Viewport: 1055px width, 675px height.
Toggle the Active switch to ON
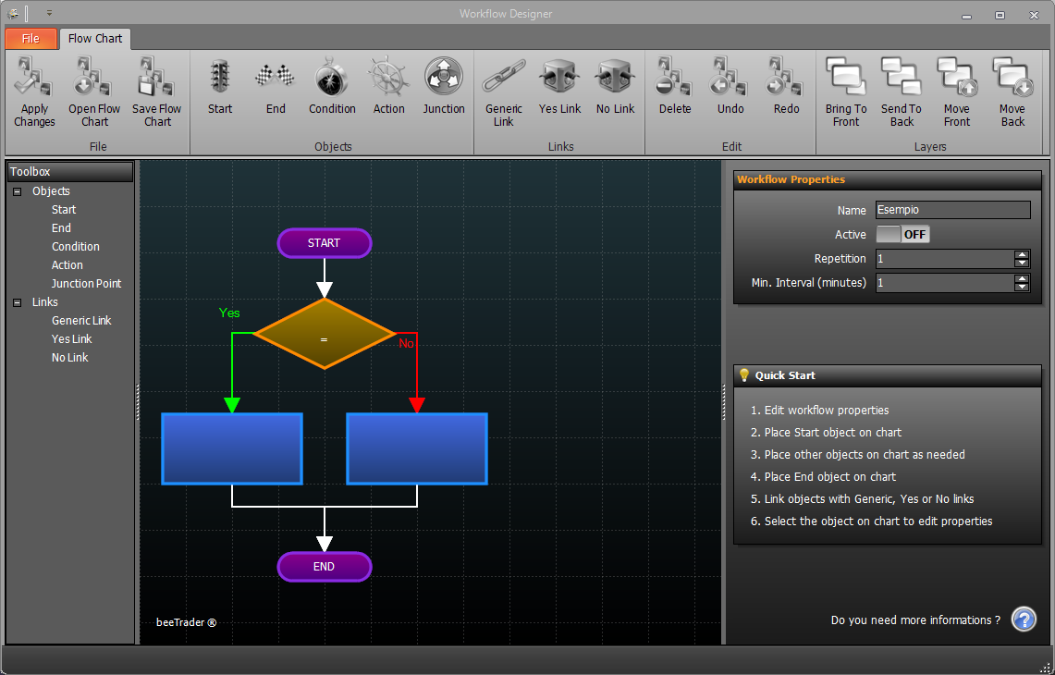(x=902, y=235)
